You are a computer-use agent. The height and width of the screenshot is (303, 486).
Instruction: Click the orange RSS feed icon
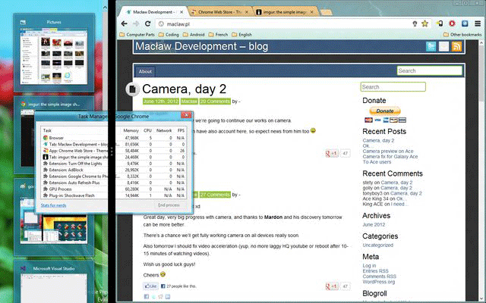click(x=457, y=47)
